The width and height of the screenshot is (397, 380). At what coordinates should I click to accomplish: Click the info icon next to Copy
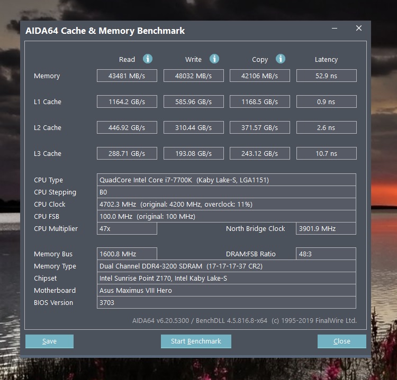(x=280, y=59)
